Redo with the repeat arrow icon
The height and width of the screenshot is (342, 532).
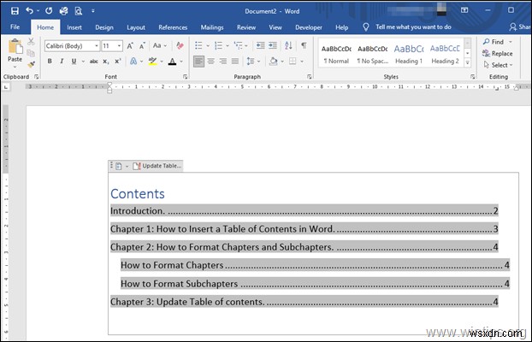[49, 11]
